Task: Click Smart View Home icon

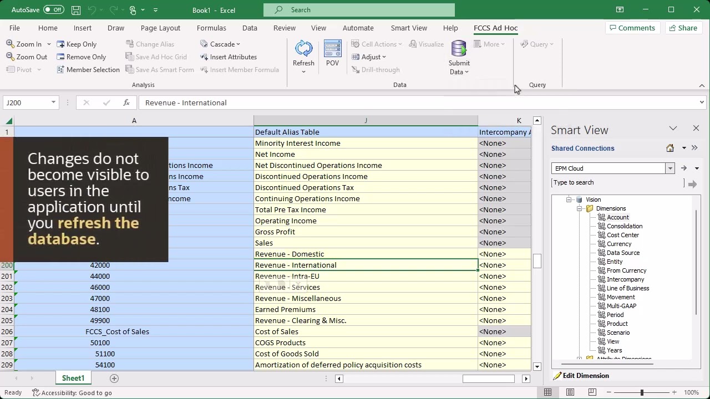Action: (x=670, y=148)
